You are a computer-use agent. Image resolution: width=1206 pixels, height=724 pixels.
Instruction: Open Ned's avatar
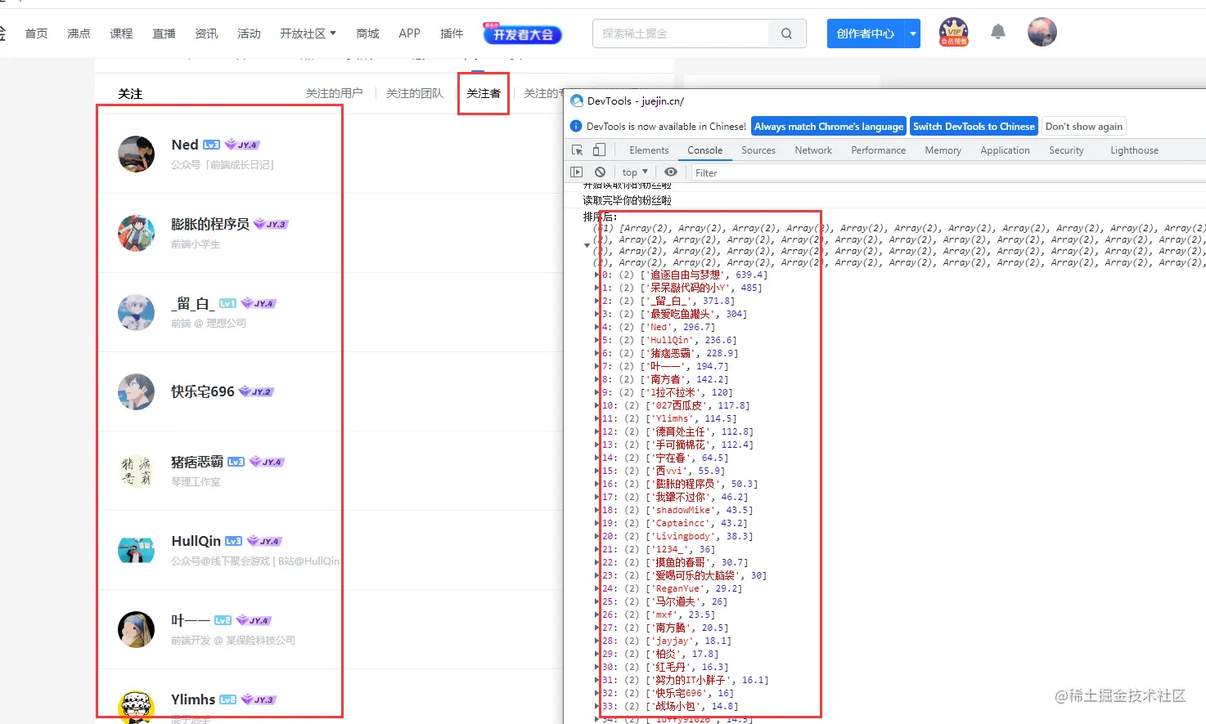pyautogui.click(x=136, y=154)
